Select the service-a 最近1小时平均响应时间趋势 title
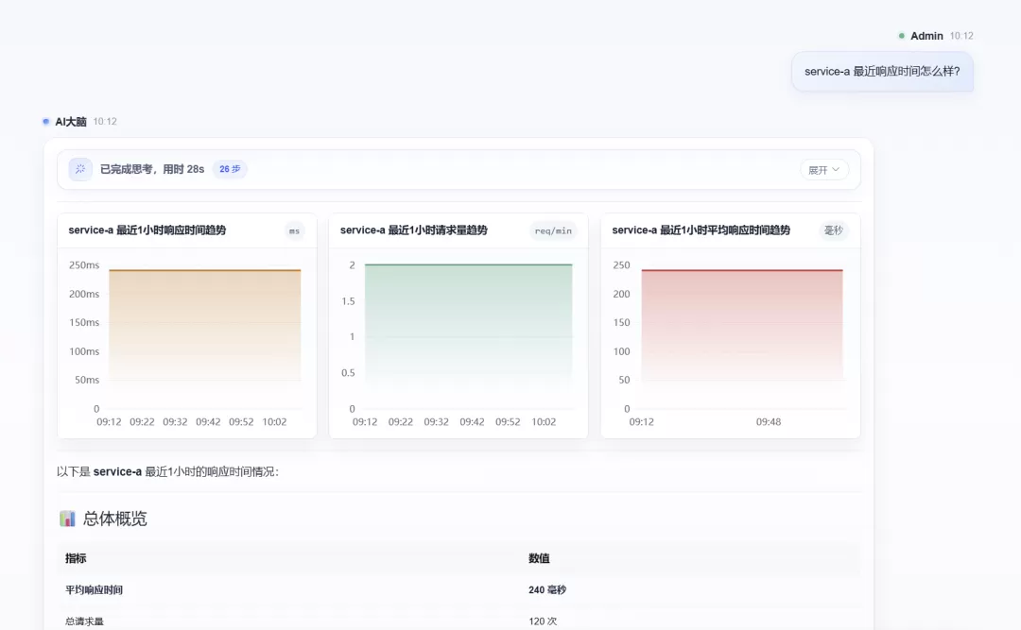The height and width of the screenshot is (630, 1021). [701, 230]
